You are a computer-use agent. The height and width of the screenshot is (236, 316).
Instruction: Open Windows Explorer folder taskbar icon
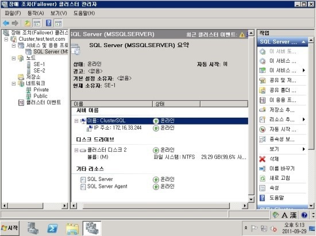click(x=72, y=229)
